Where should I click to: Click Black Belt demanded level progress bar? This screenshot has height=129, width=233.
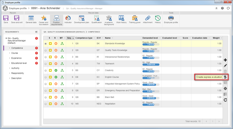click(x=151, y=98)
